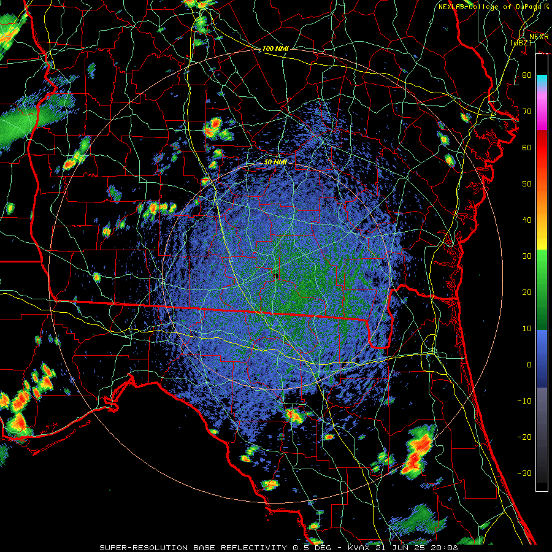Click the 70 value on color scale
Screen dimensions: 552x552
click(x=527, y=112)
